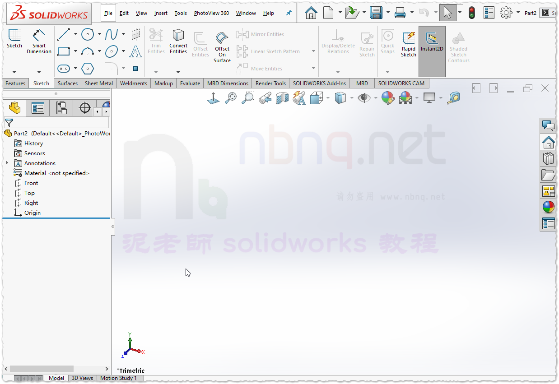
Task: Open the Insert menu
Action: coord(161,13)
